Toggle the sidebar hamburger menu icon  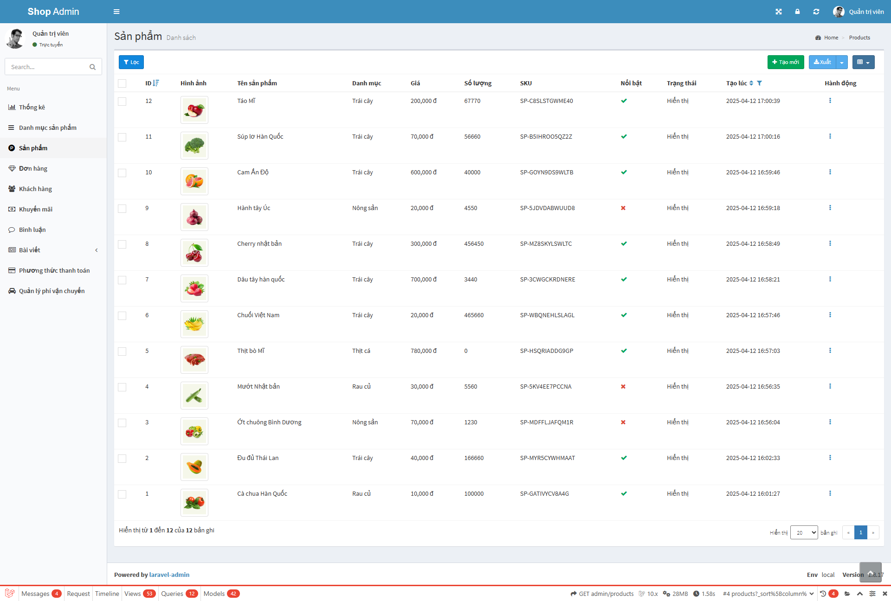point(116,12)
